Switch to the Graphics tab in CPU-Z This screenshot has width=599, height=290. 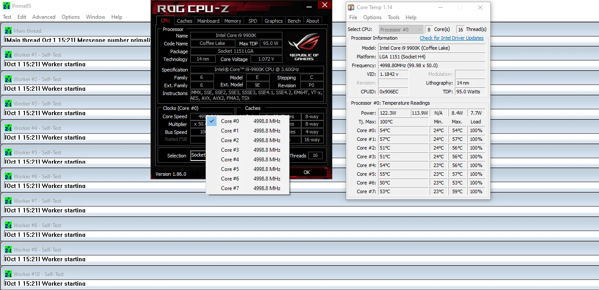pos(274,21)
